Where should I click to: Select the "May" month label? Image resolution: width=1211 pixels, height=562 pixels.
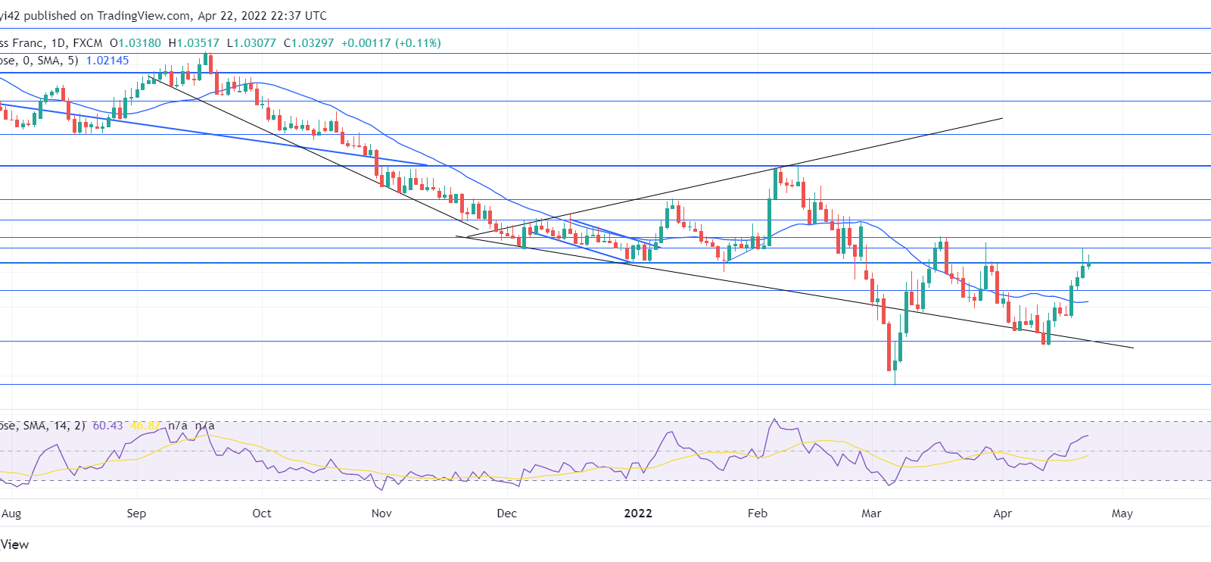tap(1122, 514)
